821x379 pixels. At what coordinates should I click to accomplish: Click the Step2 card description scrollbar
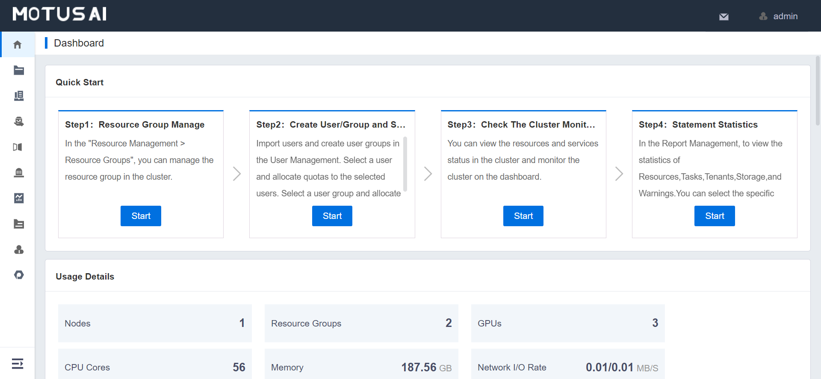pos(405,164)
